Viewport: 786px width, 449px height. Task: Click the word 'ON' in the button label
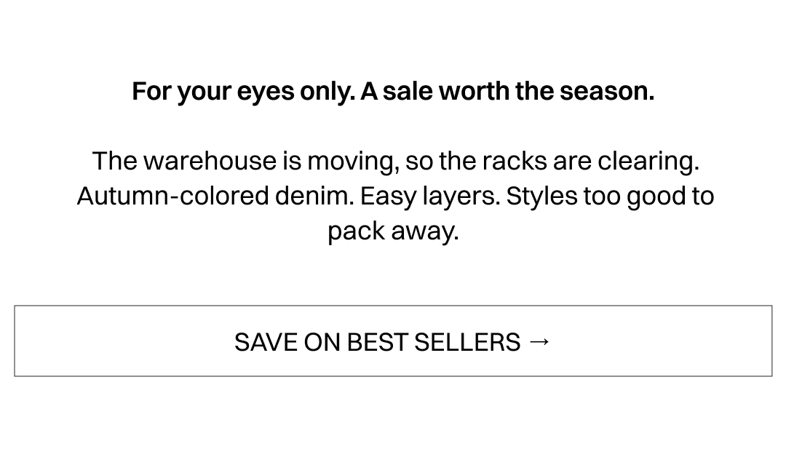322,341
